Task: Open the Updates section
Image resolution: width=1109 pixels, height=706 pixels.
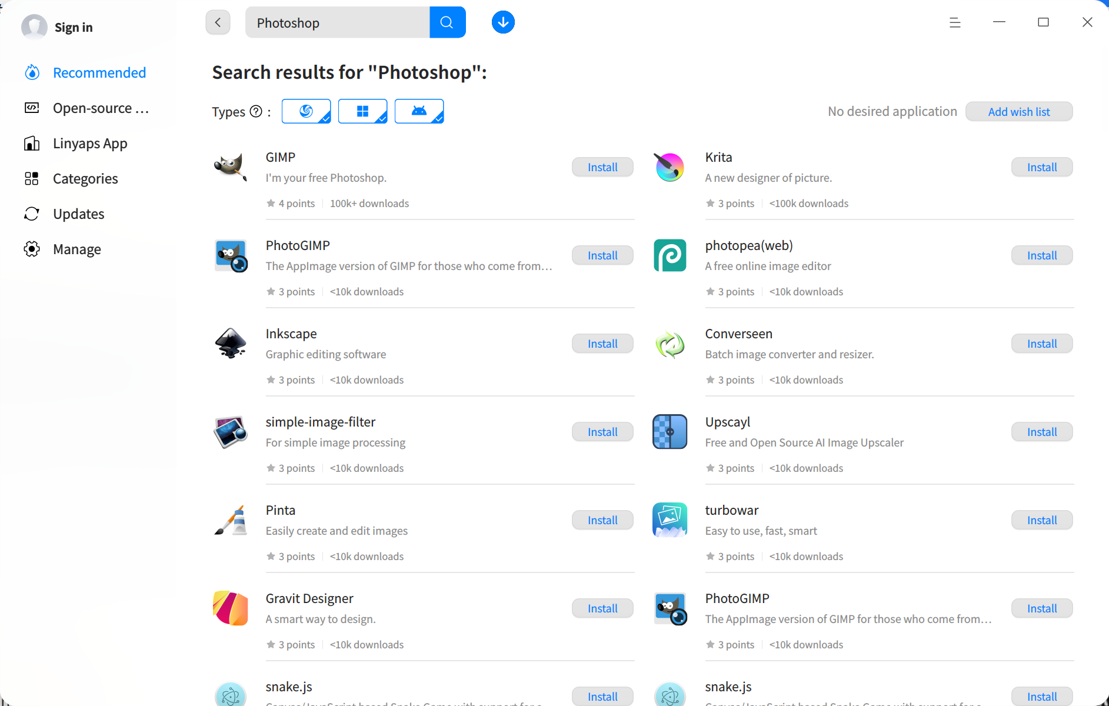Action: point(88,214)
